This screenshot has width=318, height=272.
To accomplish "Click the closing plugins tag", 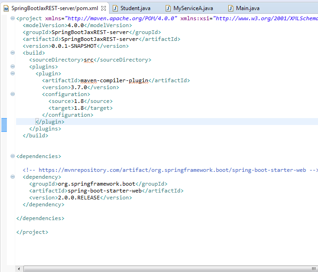I will tap(45, 129).
